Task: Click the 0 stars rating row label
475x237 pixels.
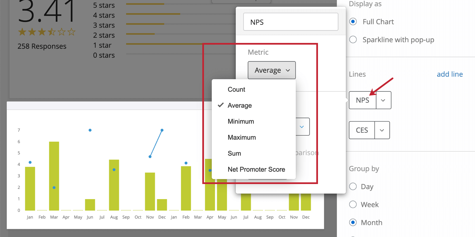Action: pyautogui.click(x=104, y=55)
